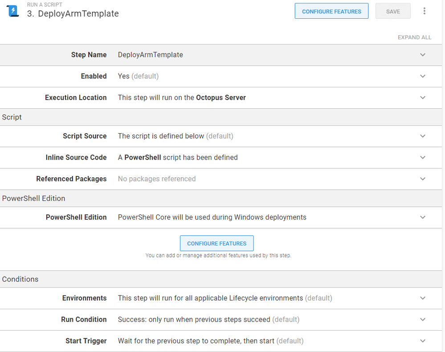
Task: Expand the Referenced Packages chevron
Action: pos(423,179)
